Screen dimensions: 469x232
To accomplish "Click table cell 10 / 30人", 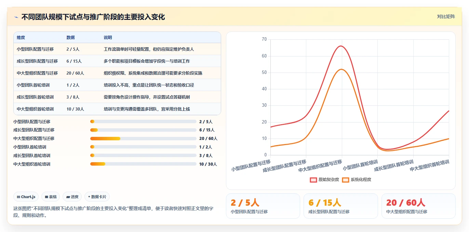I will pyautogui.click(x=75, y=109).
